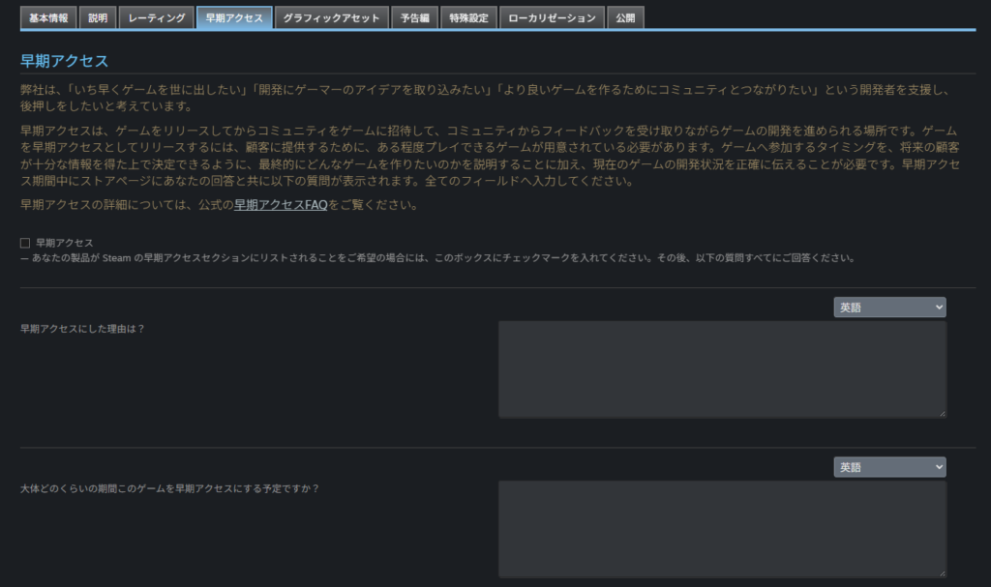
Task: Focus the 早期アクセスにした理由は？ text area
Action: point(722,369)
